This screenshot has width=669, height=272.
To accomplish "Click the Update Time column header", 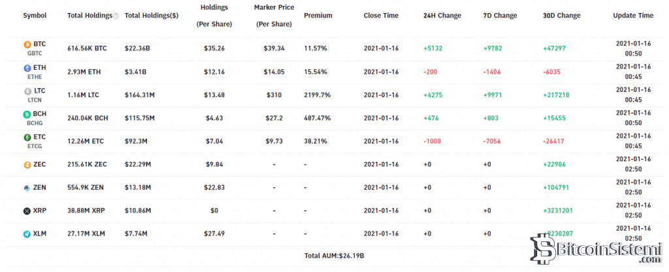I will [x=633, y=15].
